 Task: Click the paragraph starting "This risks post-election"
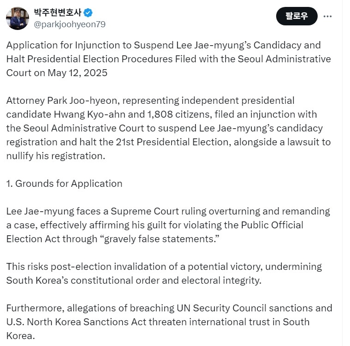point(164,274)
